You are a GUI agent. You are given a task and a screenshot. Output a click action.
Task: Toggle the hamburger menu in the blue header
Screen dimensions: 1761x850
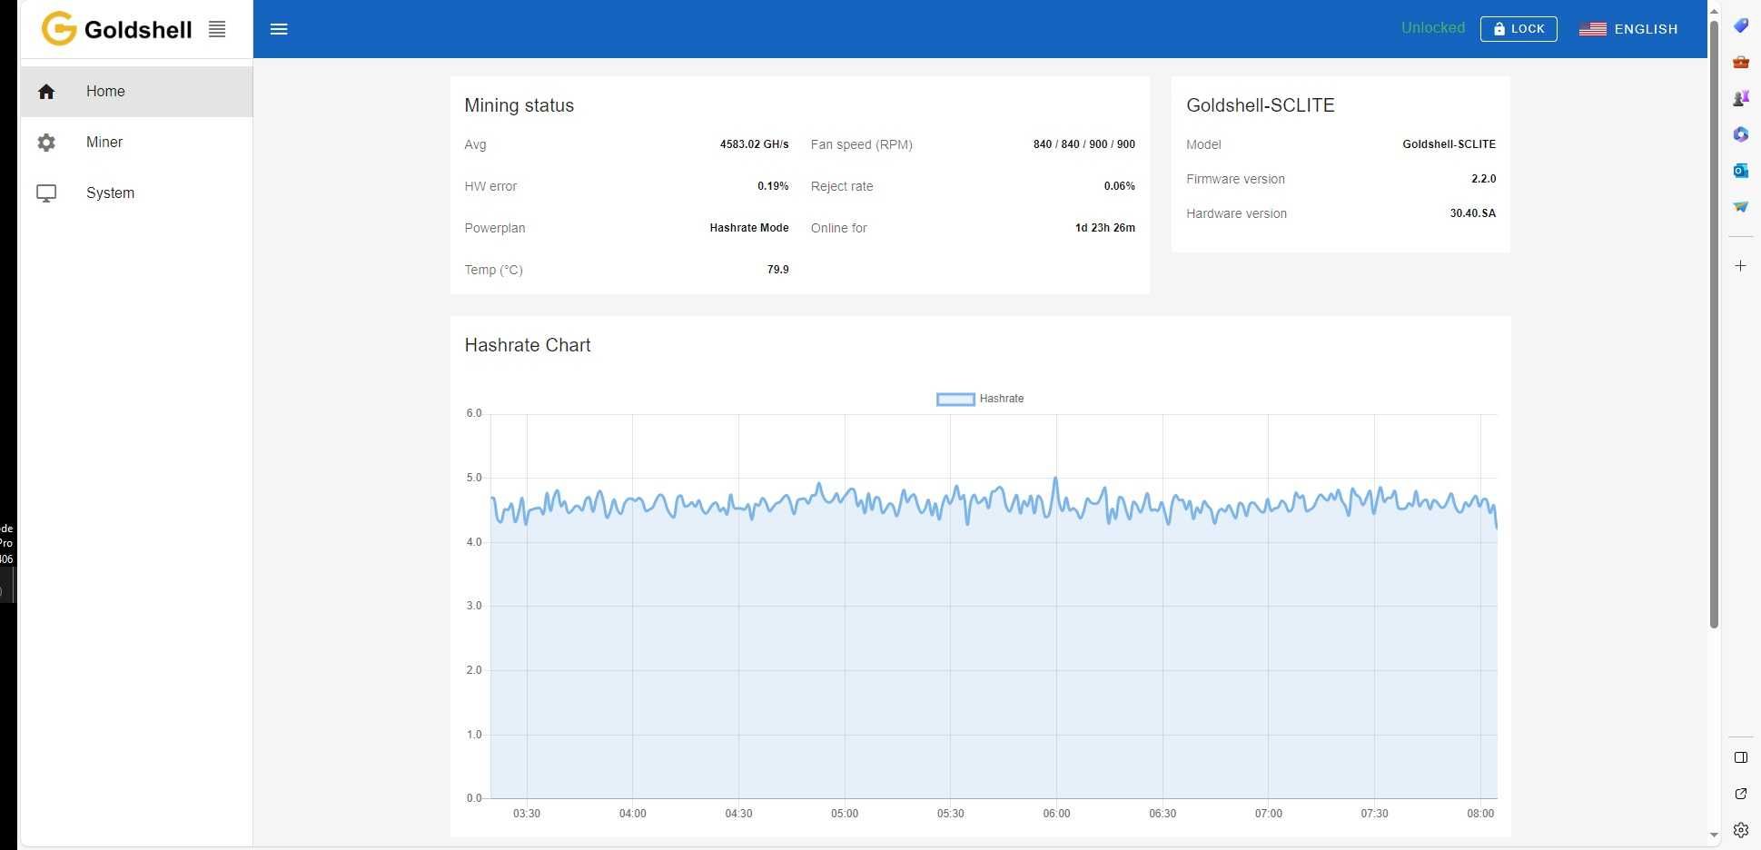click(x=279, y=29)
